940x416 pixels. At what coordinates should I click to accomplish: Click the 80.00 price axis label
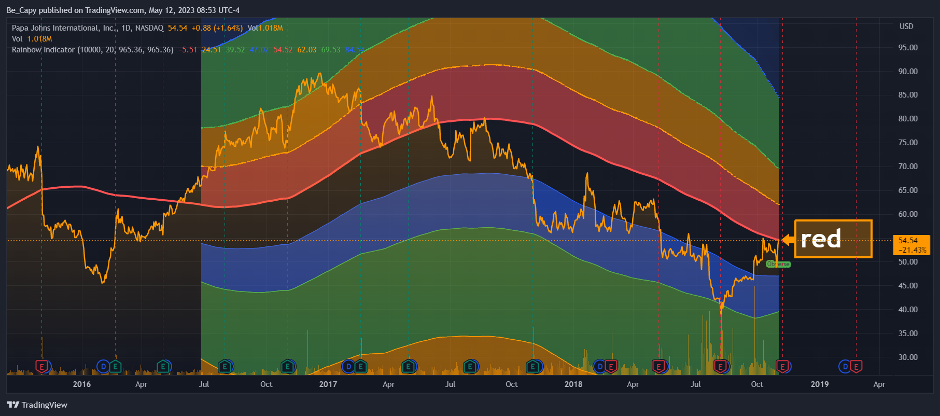[908, 119]
